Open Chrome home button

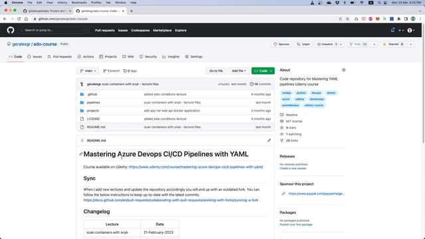26,19
